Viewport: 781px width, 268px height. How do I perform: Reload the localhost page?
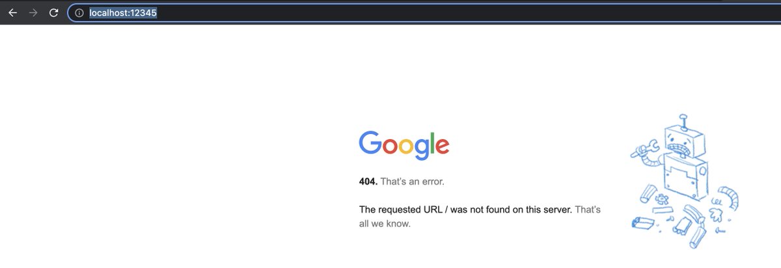pos(55,12)
